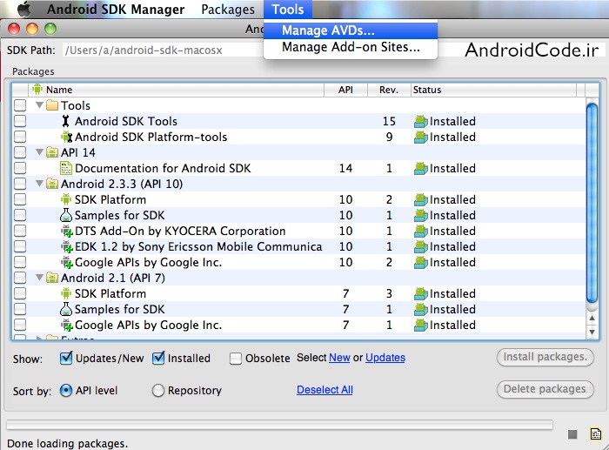Click the wrench icon beside Android SDK Tools
The width and height of the screenshot is (609, 450).
[x=65, y=122]
